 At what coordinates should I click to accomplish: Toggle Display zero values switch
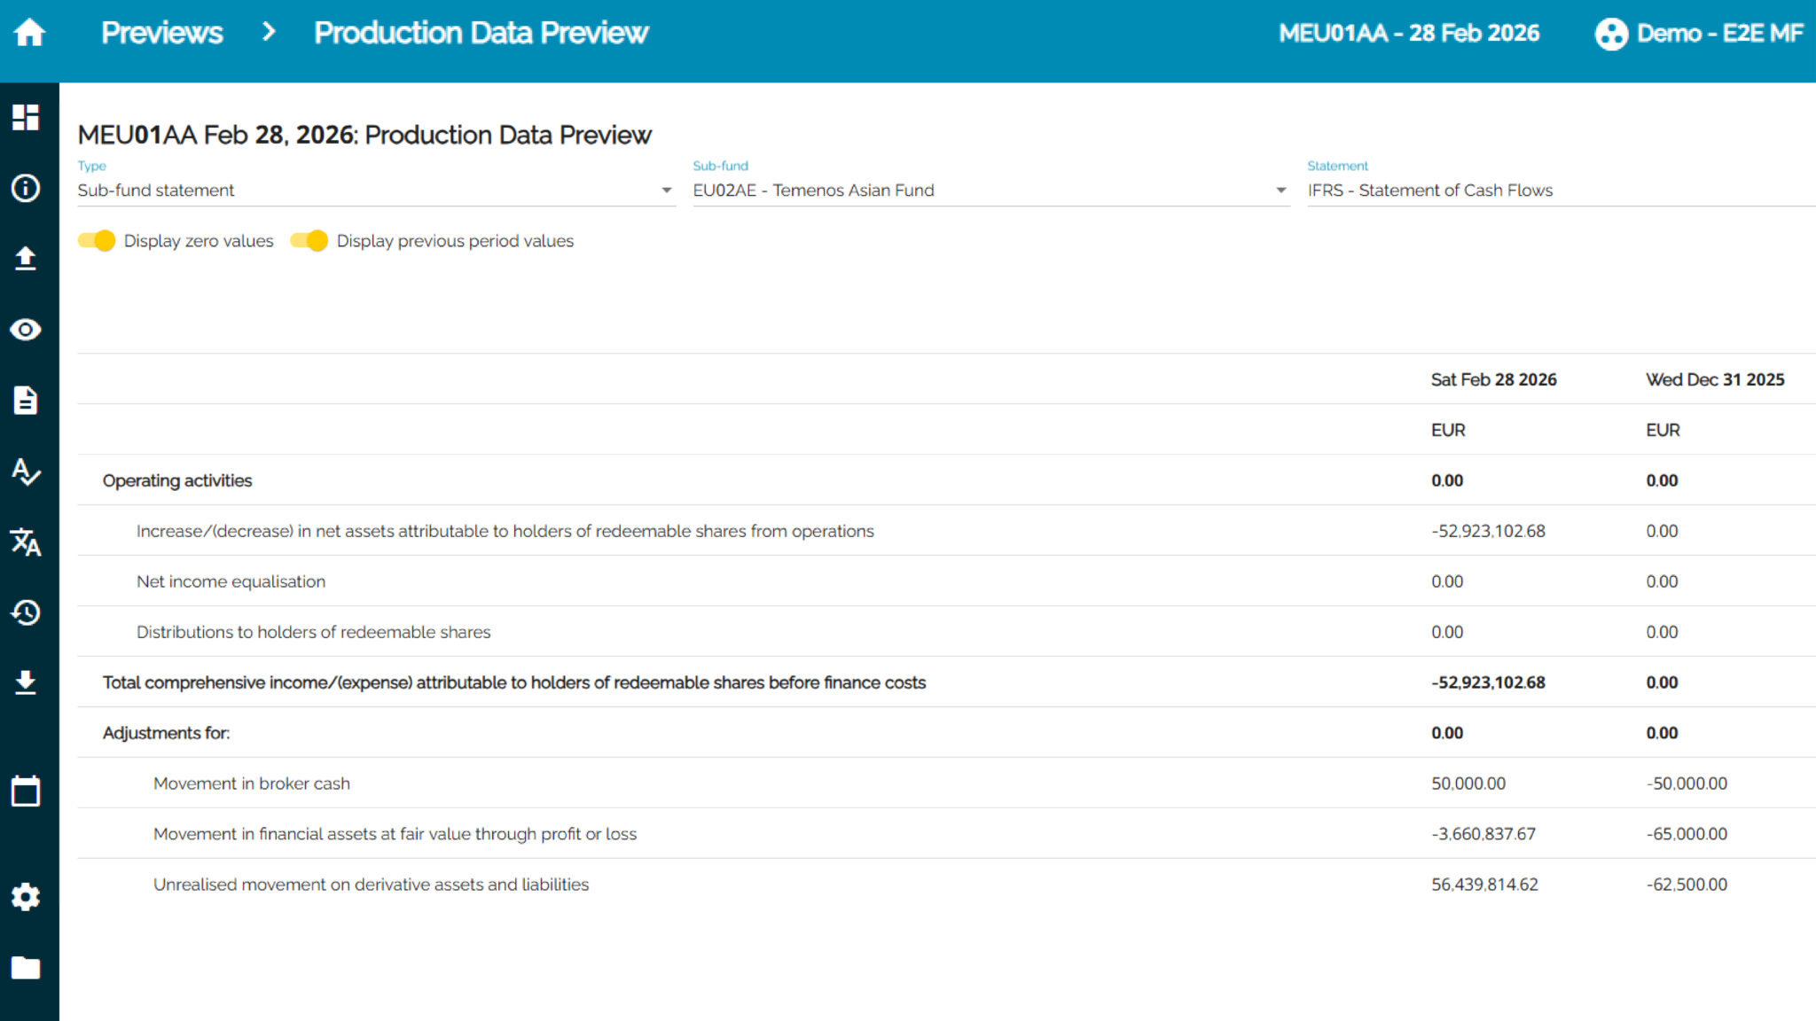97,241
